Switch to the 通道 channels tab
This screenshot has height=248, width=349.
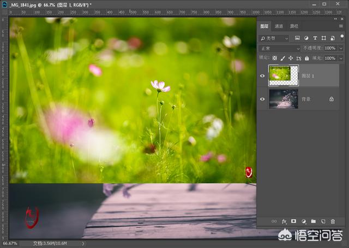coord(279,26)
